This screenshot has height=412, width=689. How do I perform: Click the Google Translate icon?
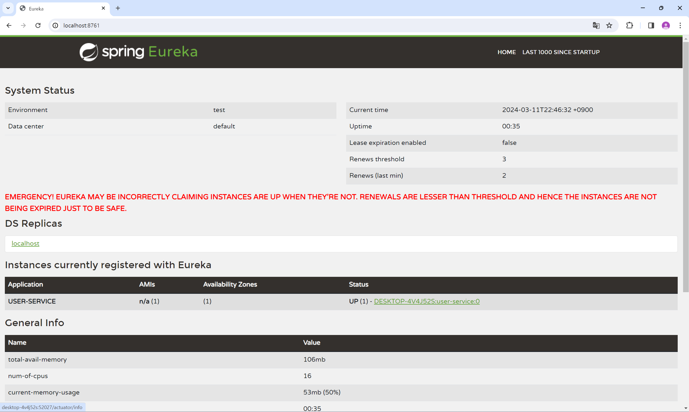(x=596, y=26)
